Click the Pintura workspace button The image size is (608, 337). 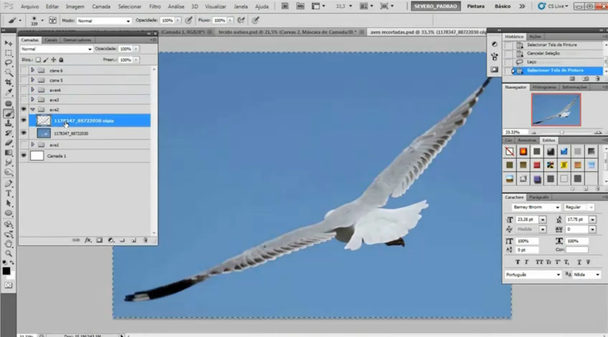[475, 7]
